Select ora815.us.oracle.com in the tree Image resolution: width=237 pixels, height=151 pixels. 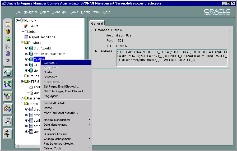pyautogui.click(x=49, y=54)
